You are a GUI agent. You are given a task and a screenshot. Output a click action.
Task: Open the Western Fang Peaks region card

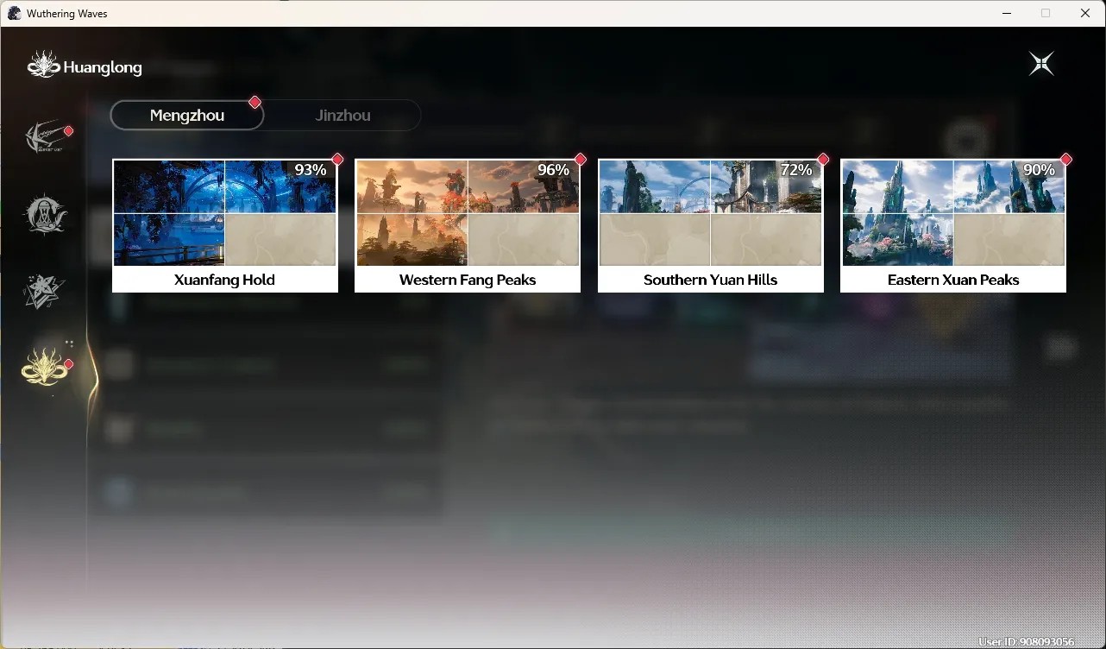(468, 226)
